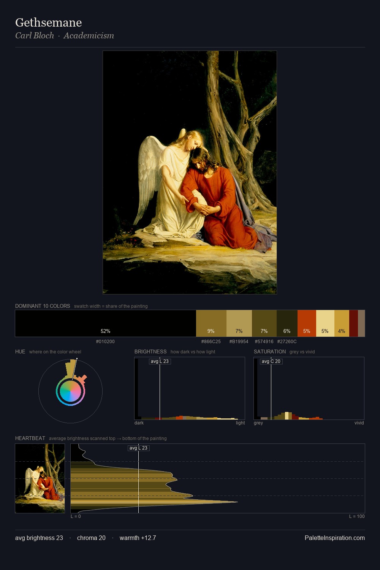This screenshot has width=380, height=570.
Task: Choose the narrow grey-brown swatch
Action: coord(361,323)
